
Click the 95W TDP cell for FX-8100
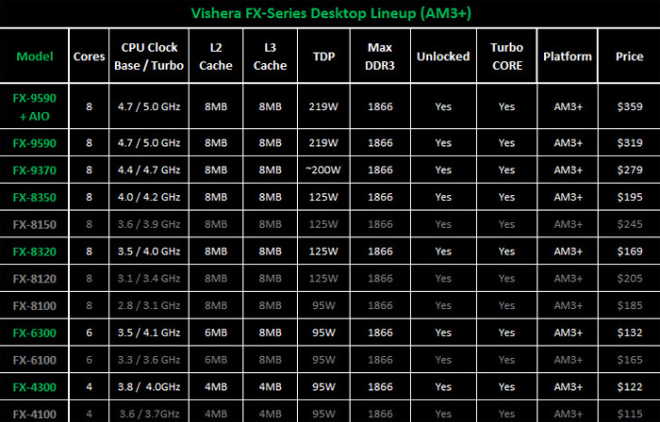coord(323,305)
